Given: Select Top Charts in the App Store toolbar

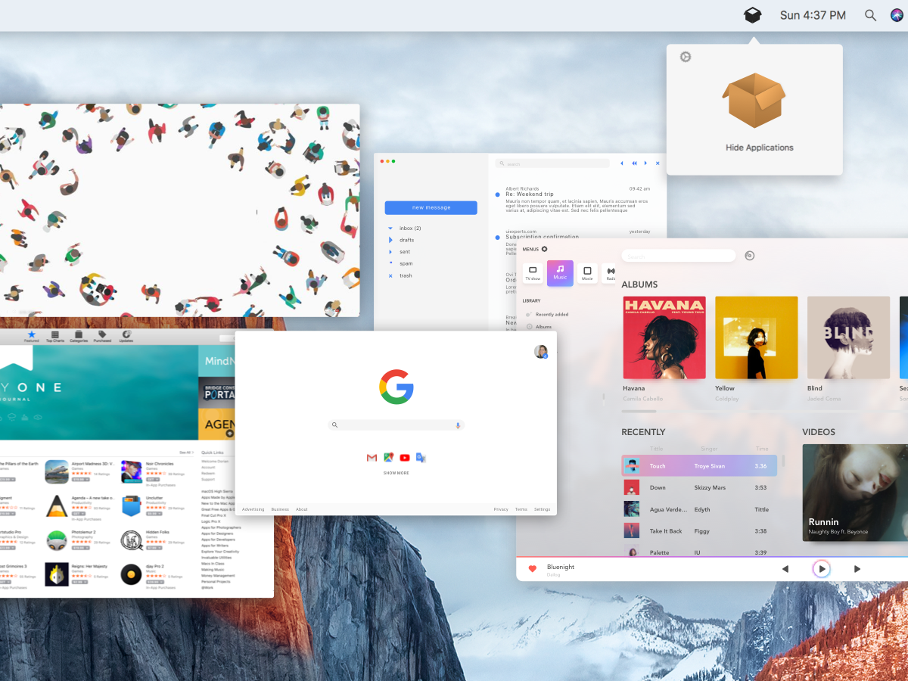Looking at the screenshot, I should (x=55, y=334).
